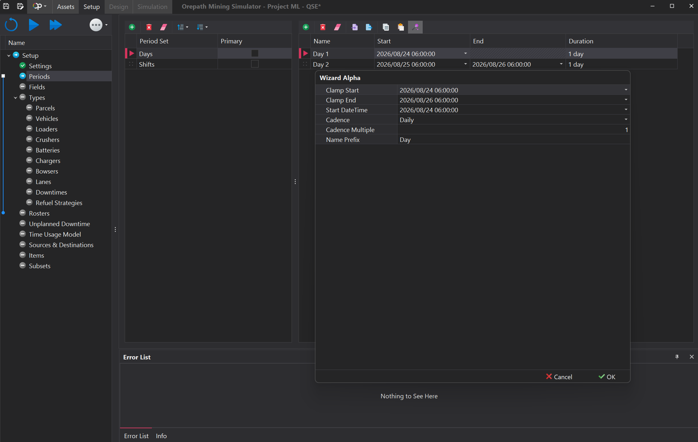Toggle Primary checkbox for Shifts
698x442 pixels.
[255, 64]
